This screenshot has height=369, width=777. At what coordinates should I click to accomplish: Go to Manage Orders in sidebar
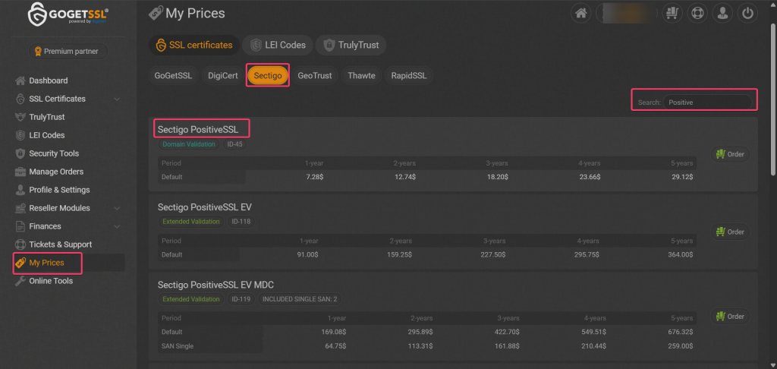[x=56, y=172]
